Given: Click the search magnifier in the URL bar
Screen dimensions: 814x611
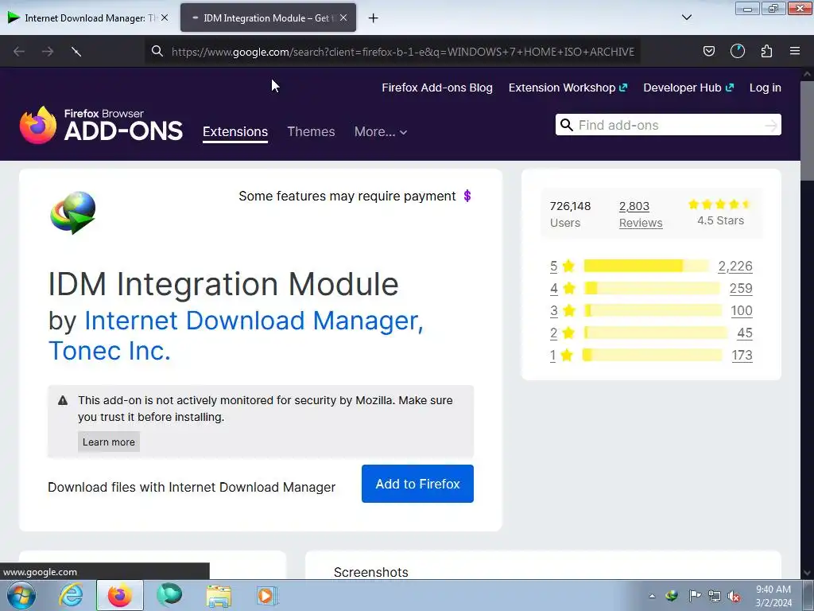Looking at the screenshot, I should (157, 51).
